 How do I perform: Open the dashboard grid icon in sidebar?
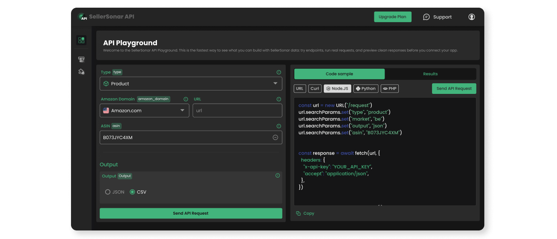point(81,40)
